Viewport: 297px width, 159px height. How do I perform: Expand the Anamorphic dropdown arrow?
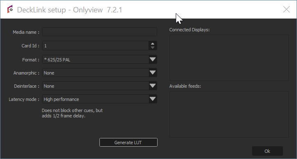pyautogui.click(x=153, y=72)
